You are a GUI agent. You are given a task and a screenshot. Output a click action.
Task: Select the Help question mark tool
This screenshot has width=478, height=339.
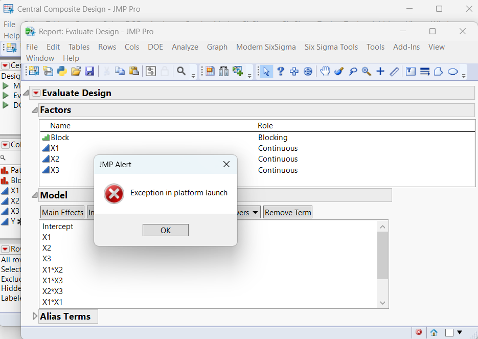[x=281, y=72]
